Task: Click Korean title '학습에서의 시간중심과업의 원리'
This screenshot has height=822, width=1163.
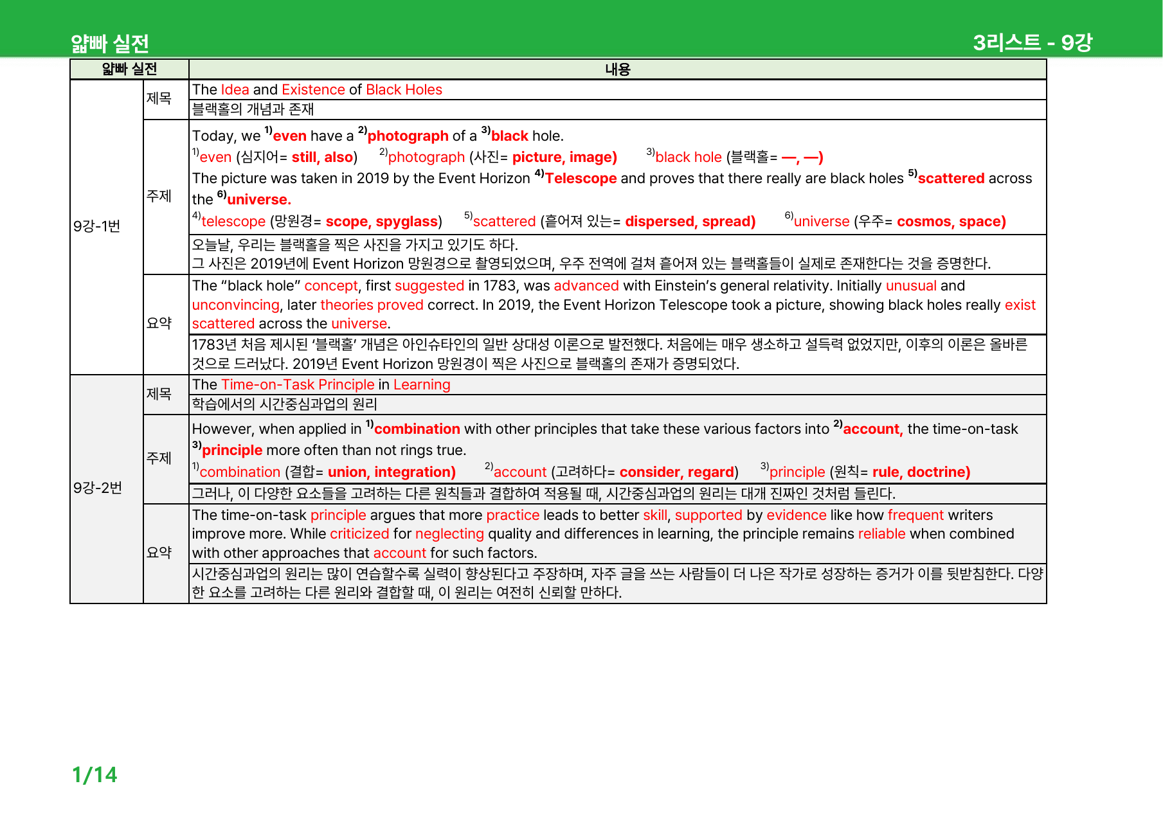Action: coord(284,404)
